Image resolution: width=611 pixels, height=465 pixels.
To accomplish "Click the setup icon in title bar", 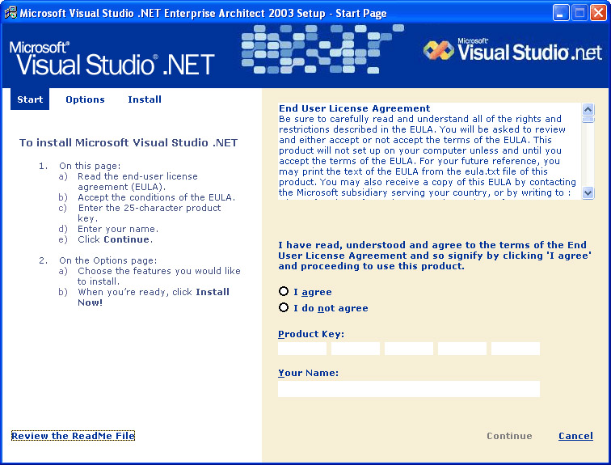I will [x=11, y=13].
